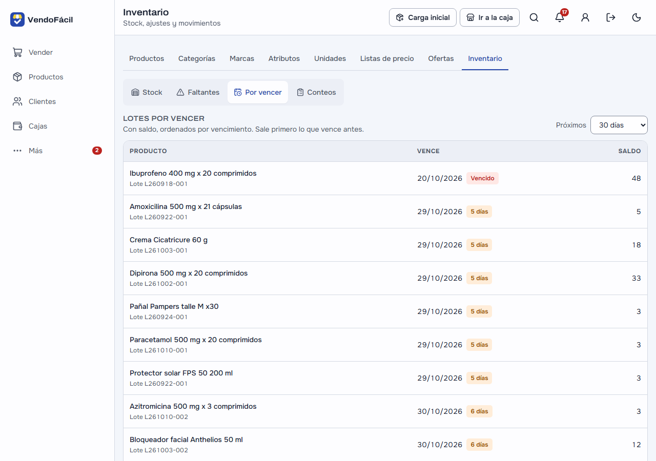
Task: Click the VendoFácil logo icon
Action: (x=17, y=19)
